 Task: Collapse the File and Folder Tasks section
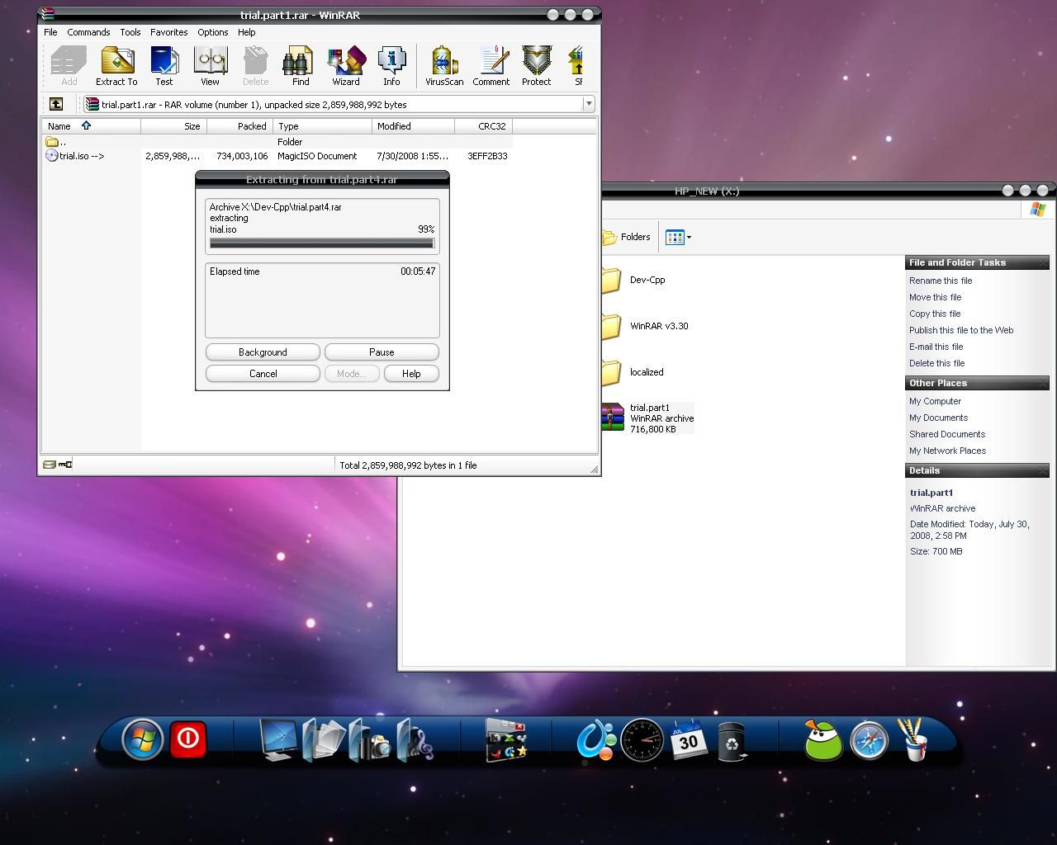(1042, 262)
